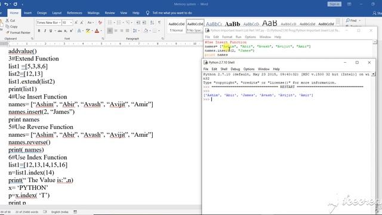Clear all formatting from selection
This screenshot has width=382, height=215.
(x=100, y=23)
